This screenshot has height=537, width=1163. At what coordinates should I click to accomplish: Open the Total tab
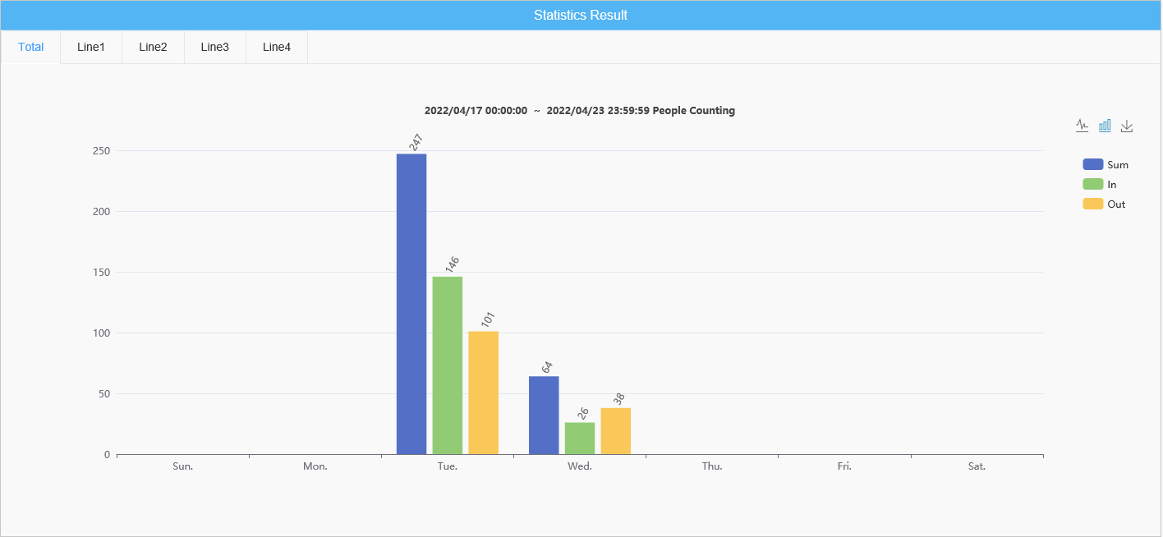point(31,47)
